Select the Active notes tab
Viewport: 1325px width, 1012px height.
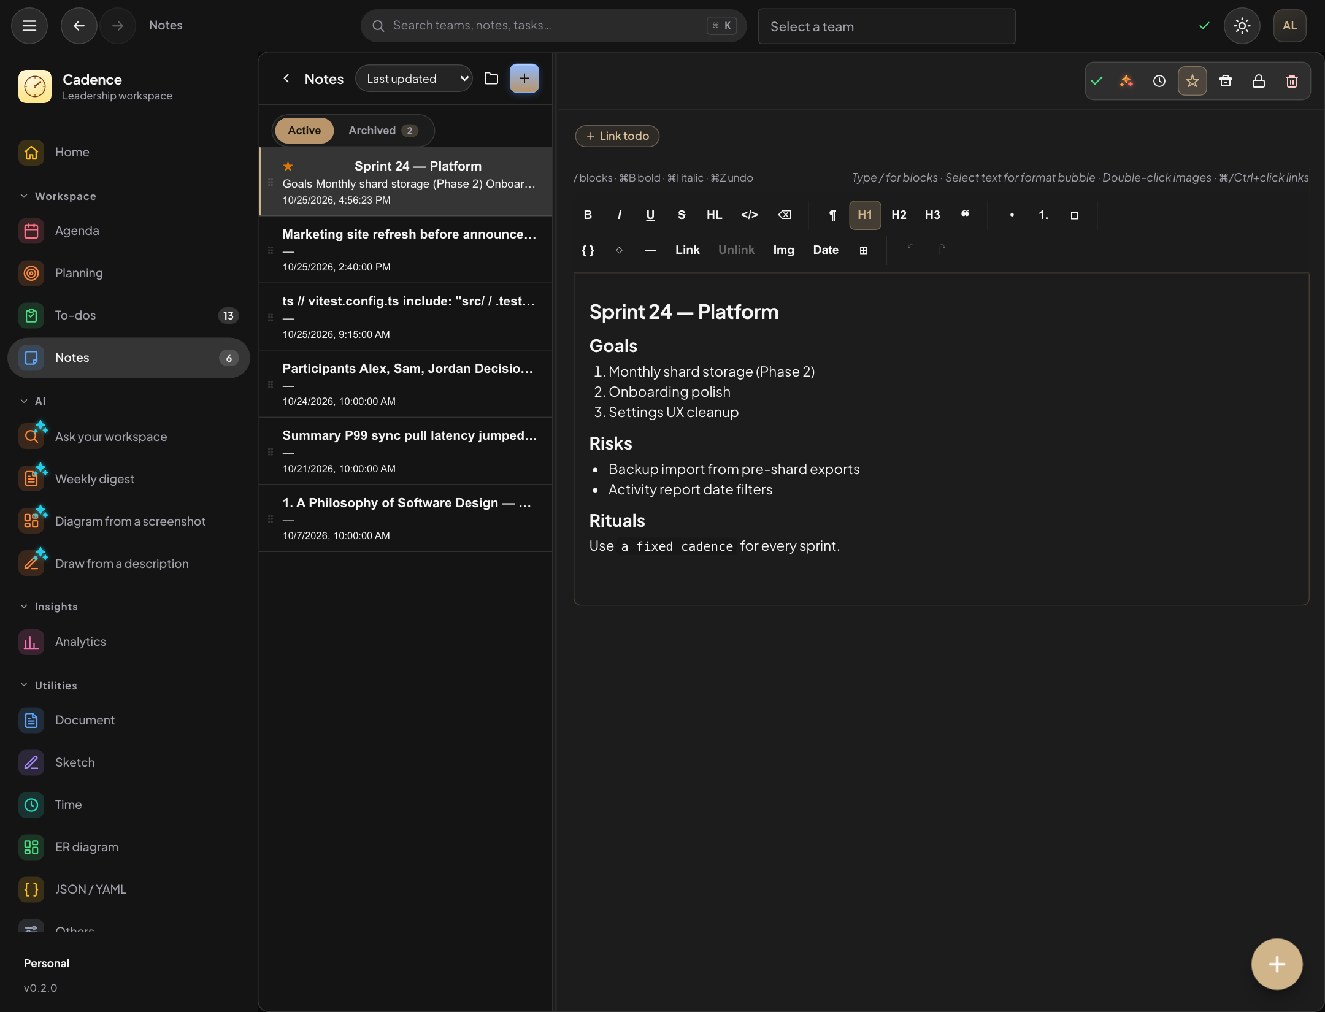click(304, 131)
